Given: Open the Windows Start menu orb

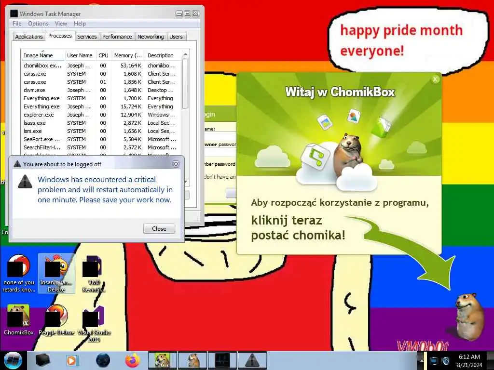Looking at the screenshot, I should tap(13, 360).
